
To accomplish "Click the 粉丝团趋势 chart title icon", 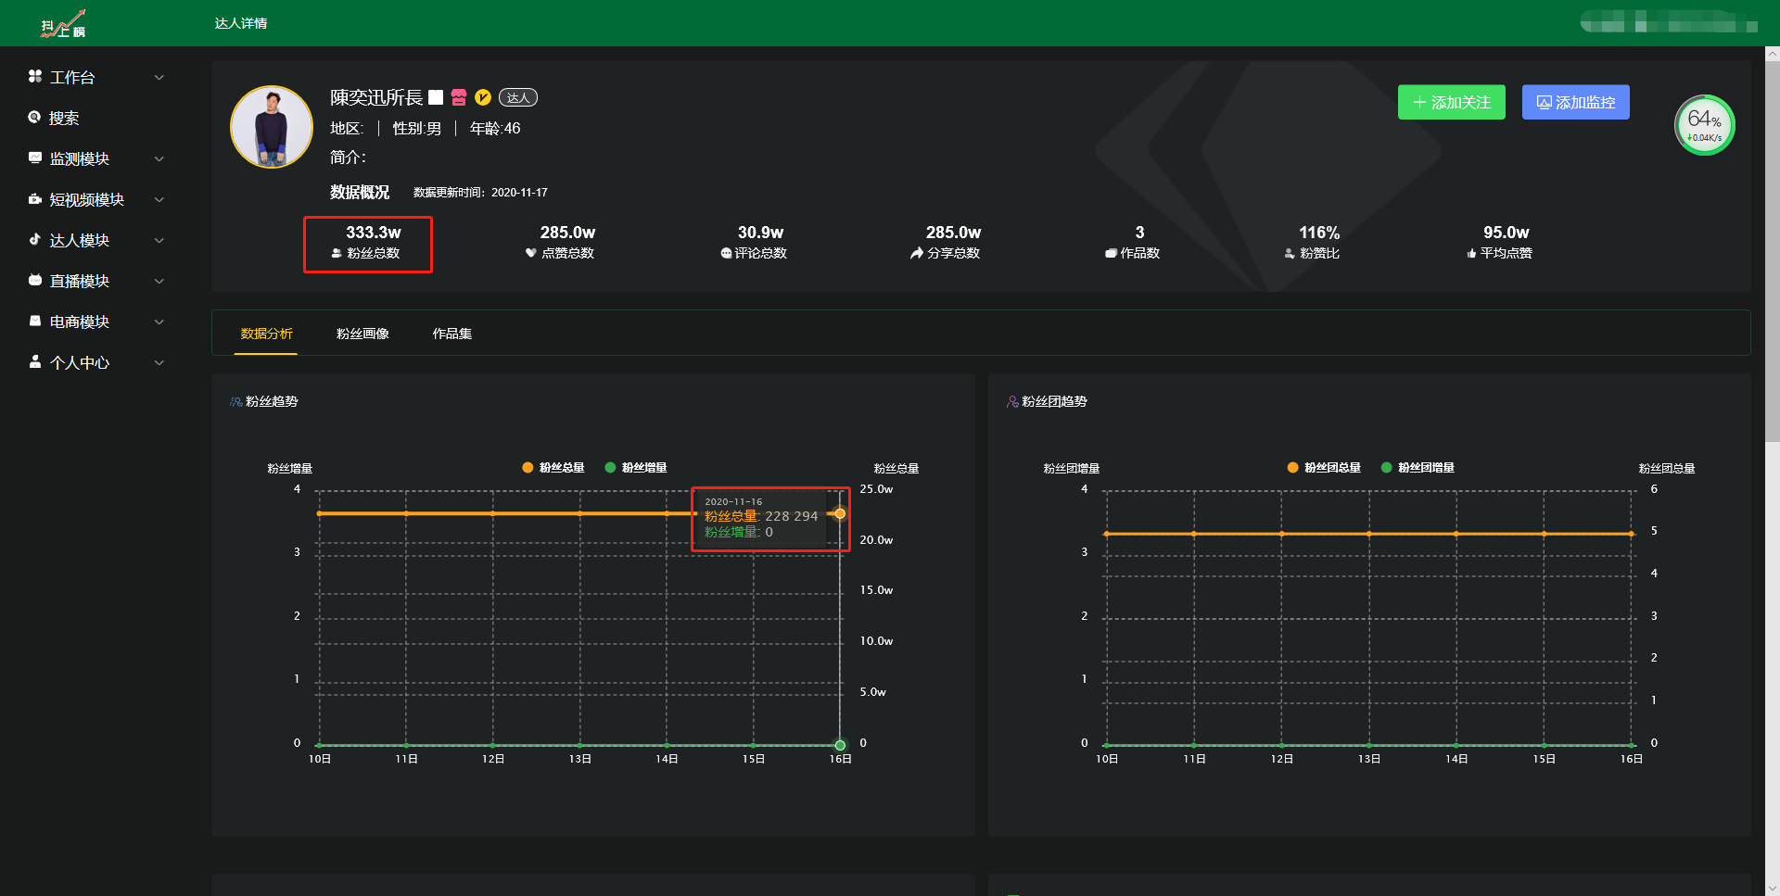I will (x=1012, y=401).
